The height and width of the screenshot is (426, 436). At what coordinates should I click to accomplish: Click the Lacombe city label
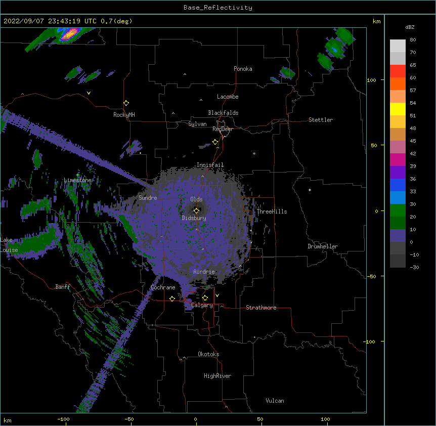[228, 97]
